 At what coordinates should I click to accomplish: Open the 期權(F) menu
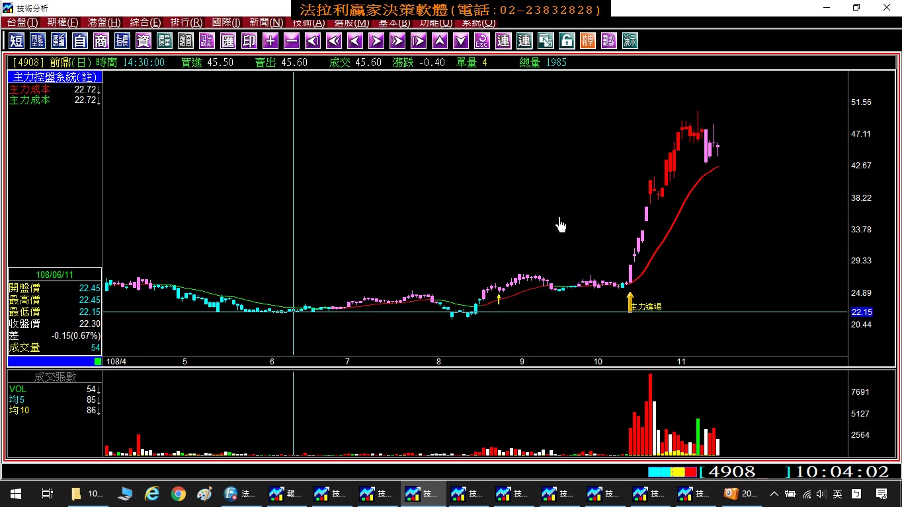pos(63,22)
